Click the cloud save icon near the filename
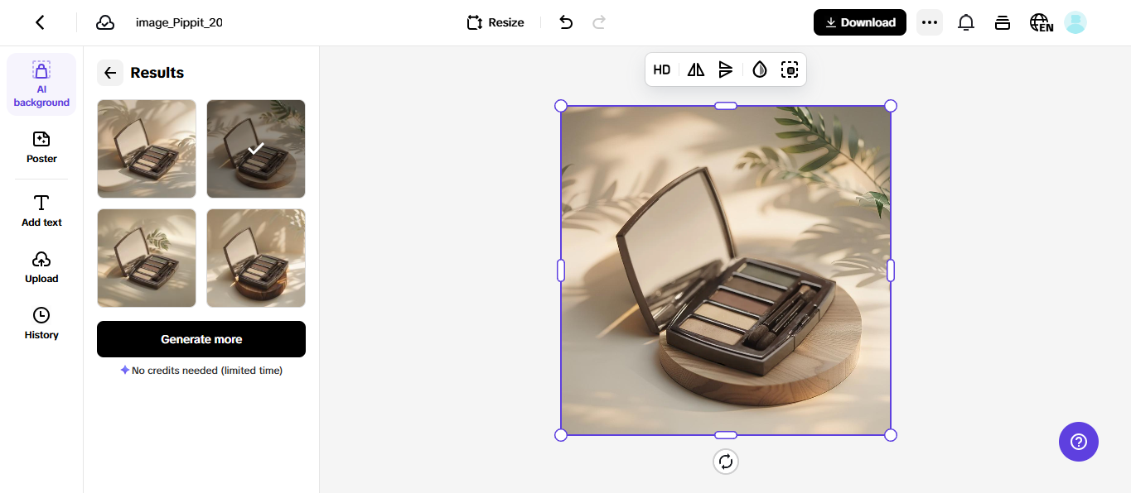Screen dimensions: 1131x493 coord(104,22)
